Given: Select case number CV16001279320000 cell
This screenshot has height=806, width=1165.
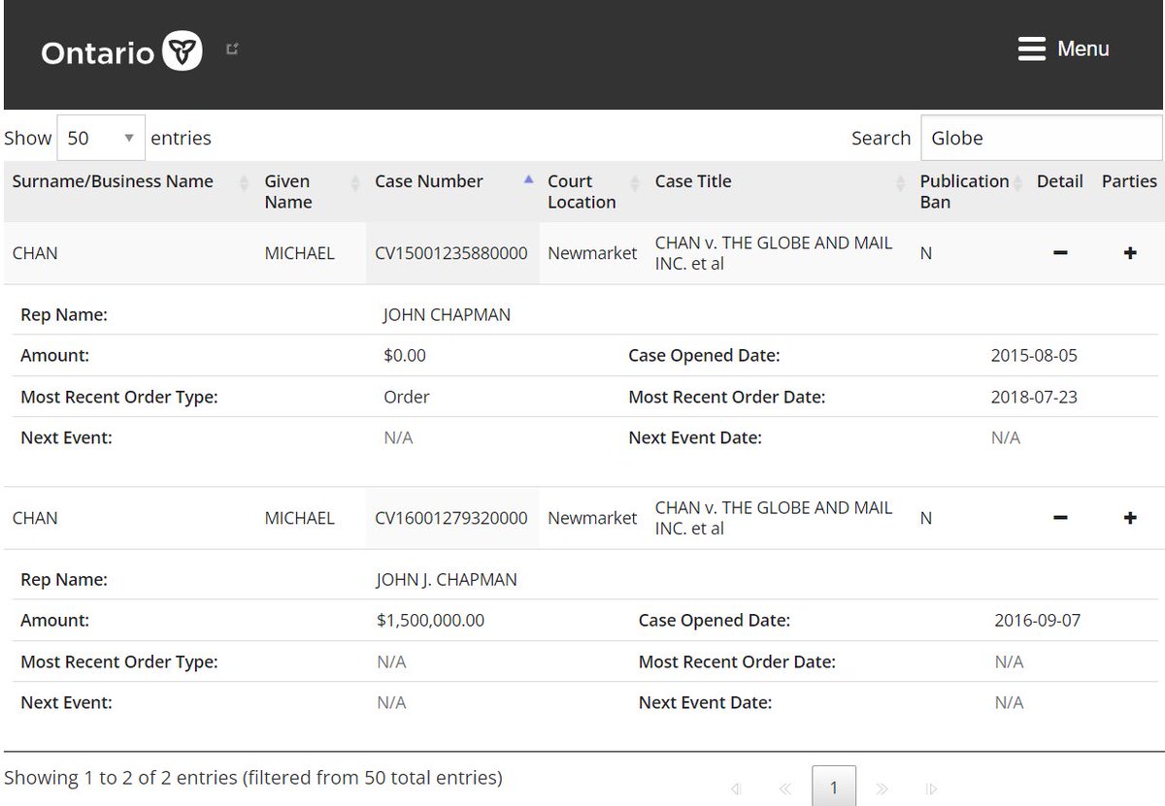Looking at the screenshot, I should tap(451, 518).
